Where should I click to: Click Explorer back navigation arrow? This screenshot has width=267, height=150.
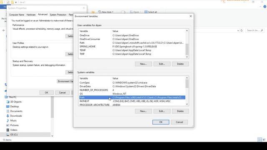pos(4,30)
